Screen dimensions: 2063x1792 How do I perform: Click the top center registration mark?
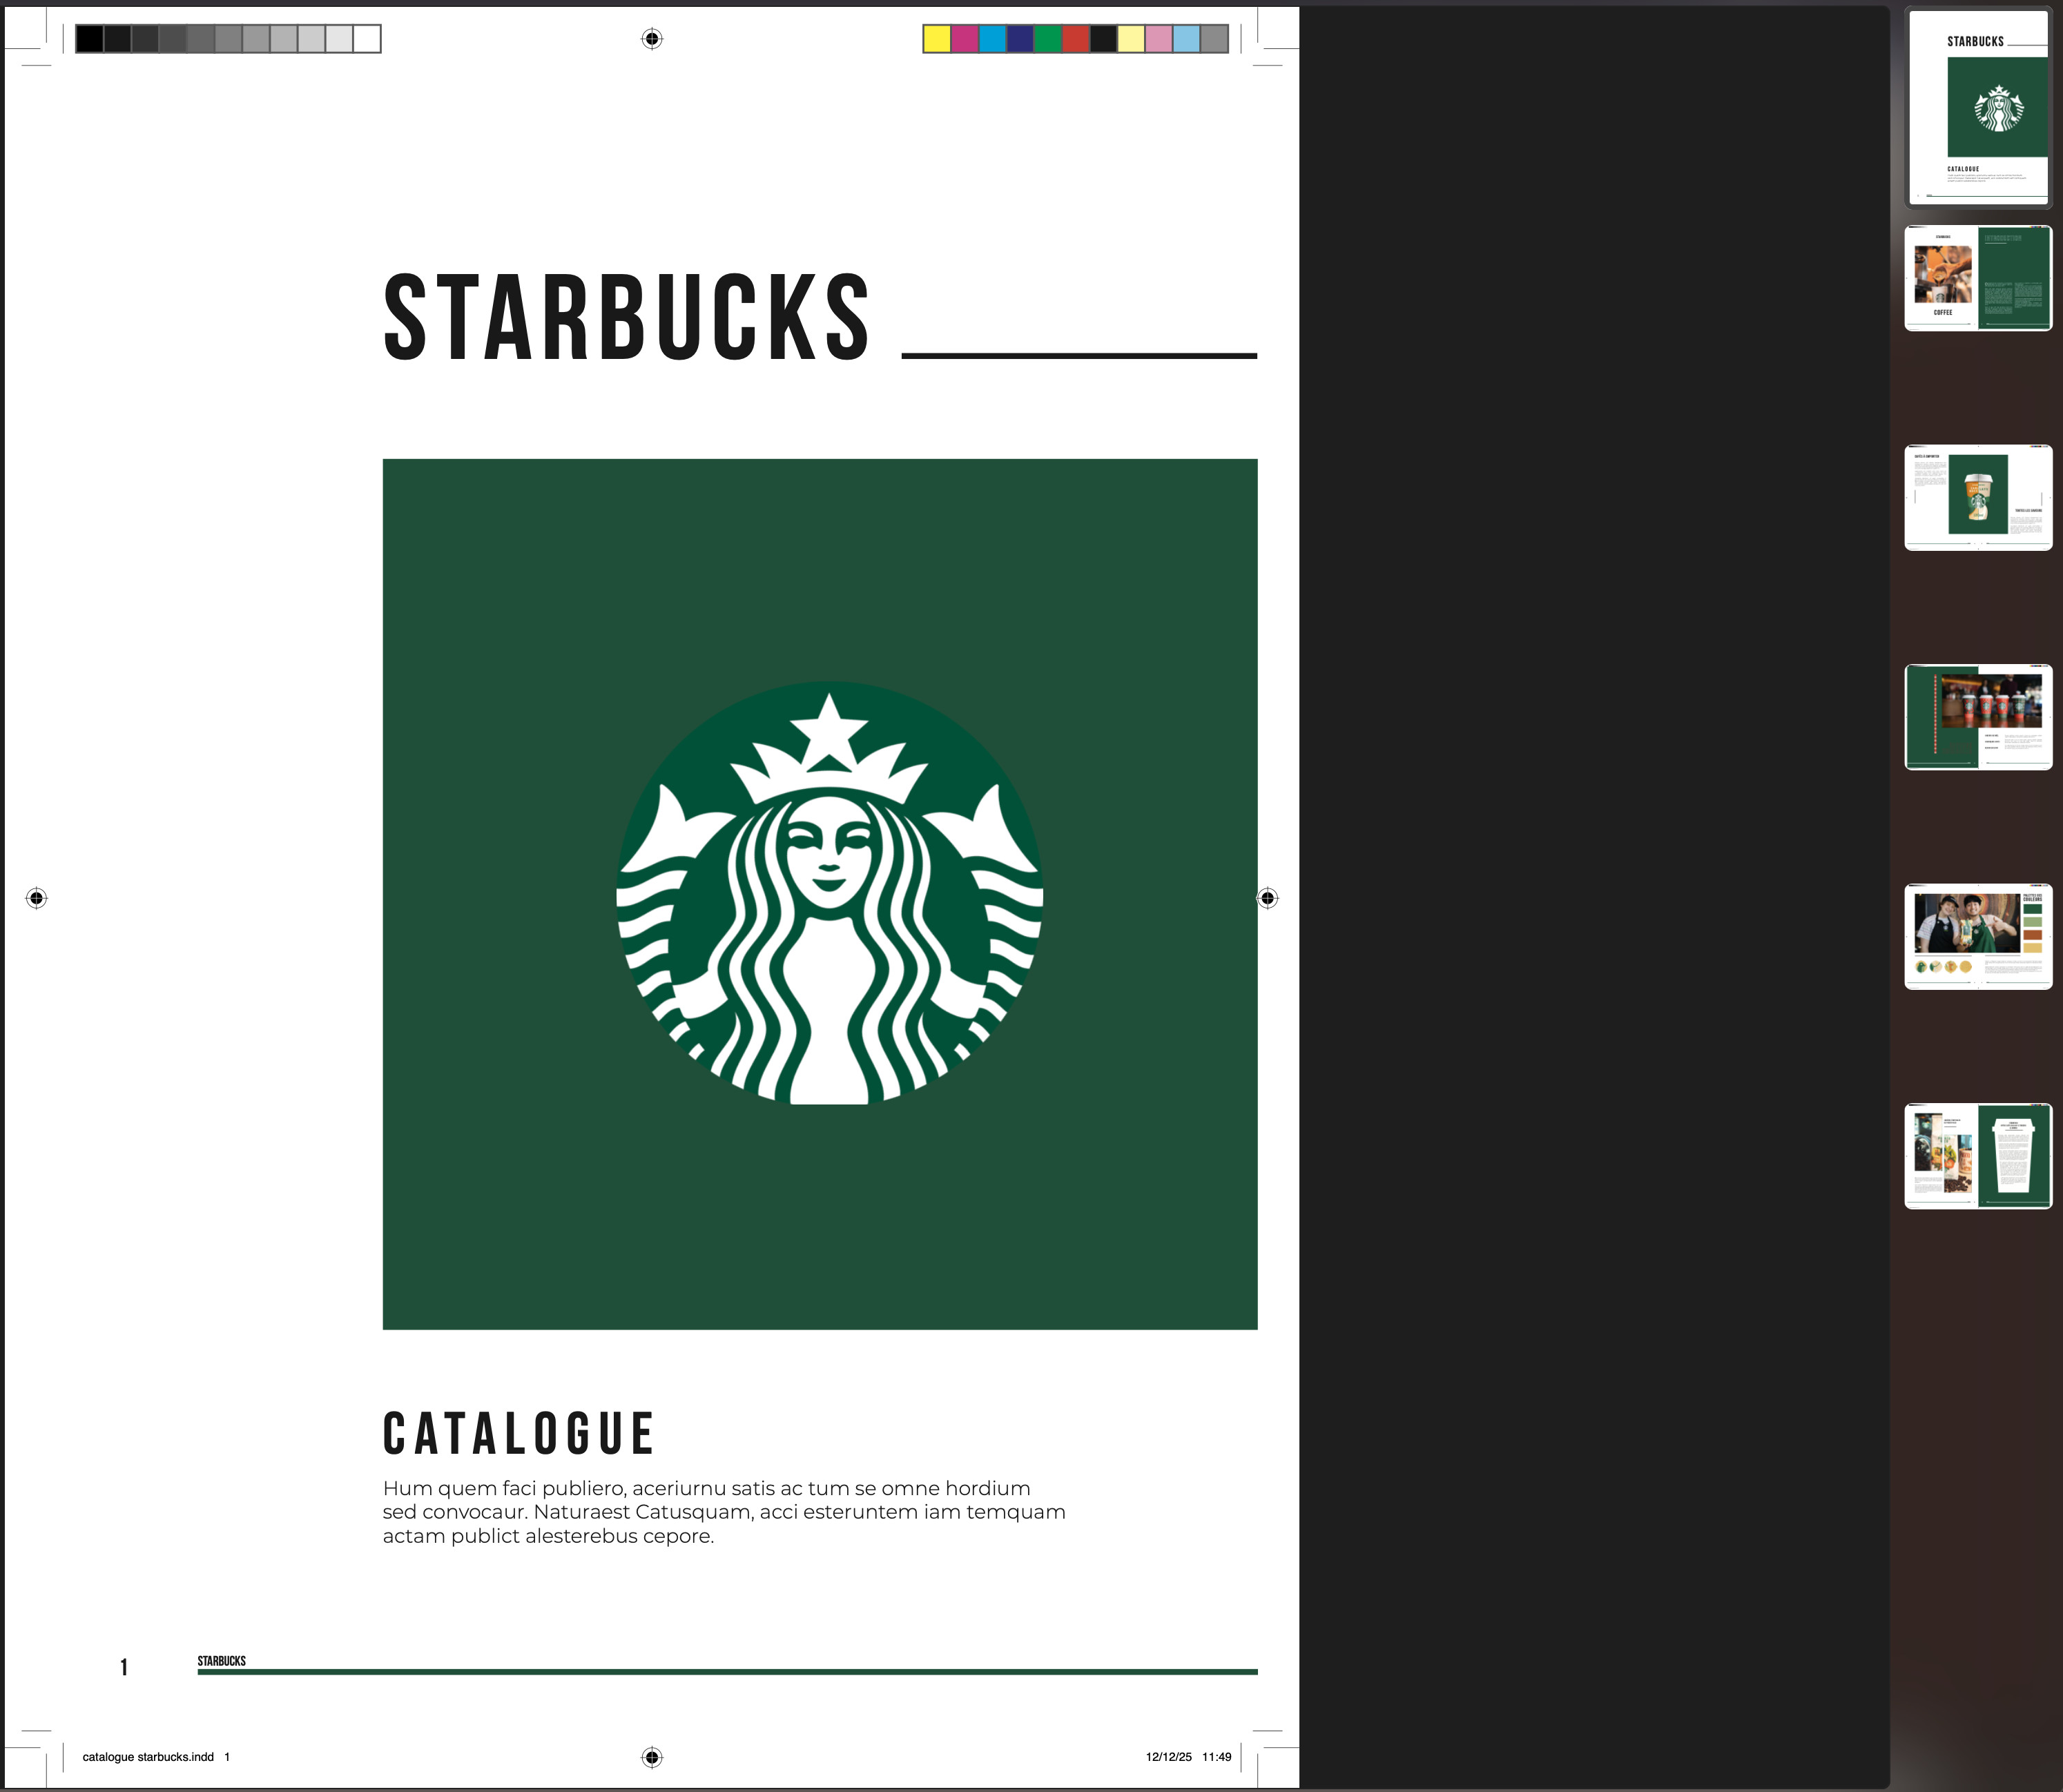pyautogui.click(x=651, y=39)
